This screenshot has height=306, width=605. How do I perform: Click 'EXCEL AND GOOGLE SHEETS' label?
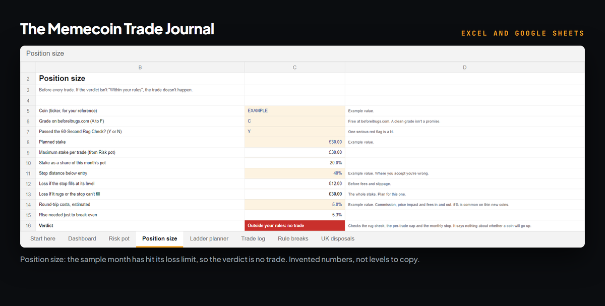523,33
